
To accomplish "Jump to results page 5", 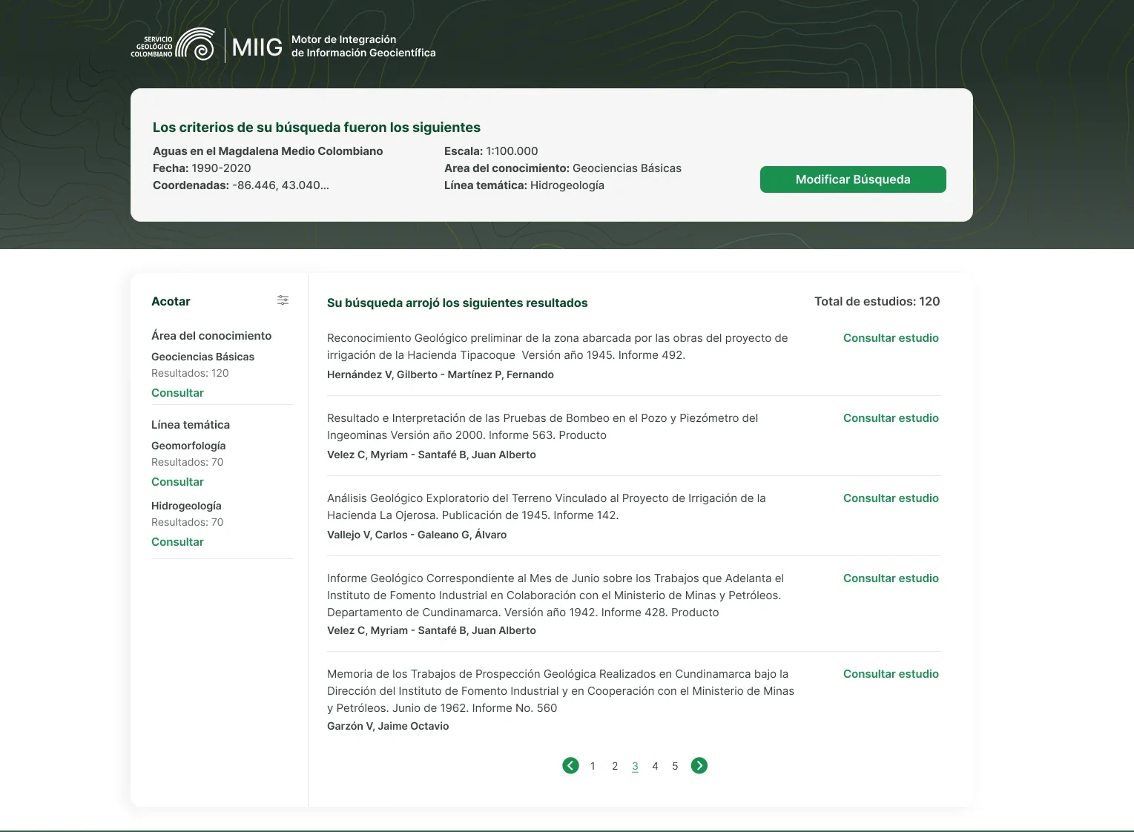I will tap(675, 766).
